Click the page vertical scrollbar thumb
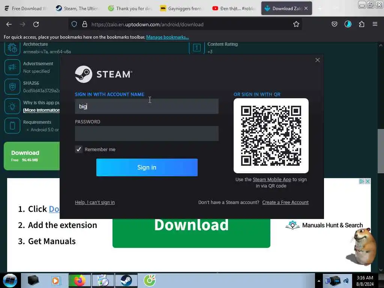This screenshot has width=384, height=288. [x=381, y=151]
